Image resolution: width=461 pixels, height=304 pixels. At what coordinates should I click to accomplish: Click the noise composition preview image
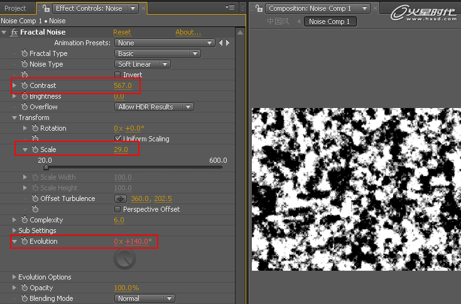pyautogui.click(x=356, y=189)
